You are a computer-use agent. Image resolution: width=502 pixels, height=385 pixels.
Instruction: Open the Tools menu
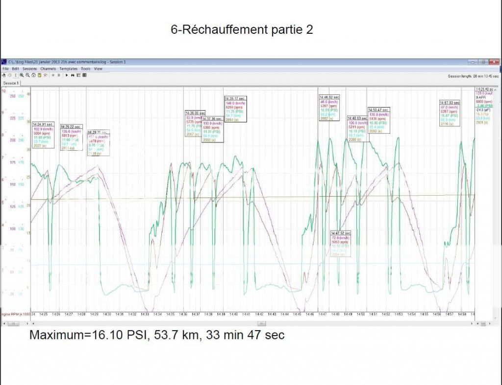coord(85,69)
